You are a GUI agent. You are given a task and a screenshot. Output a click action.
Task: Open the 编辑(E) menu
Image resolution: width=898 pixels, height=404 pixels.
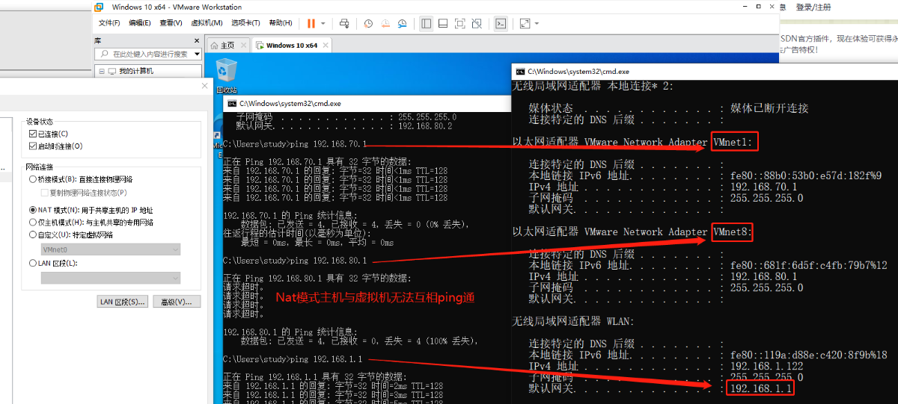(140, 23)
